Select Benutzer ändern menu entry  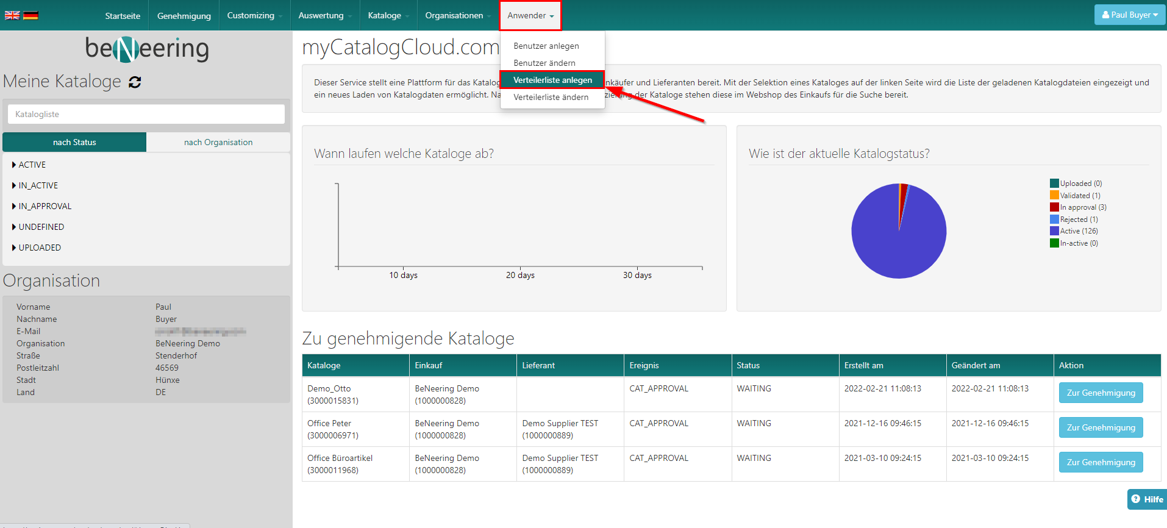[544, 63]
